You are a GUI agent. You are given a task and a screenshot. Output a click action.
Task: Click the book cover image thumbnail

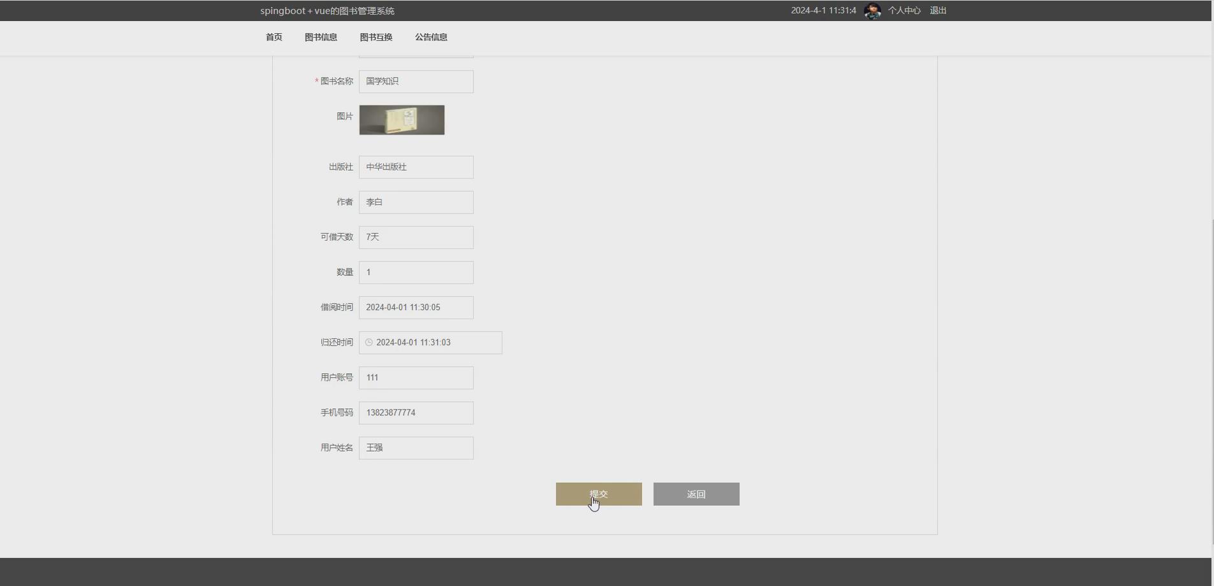point(402,119)
